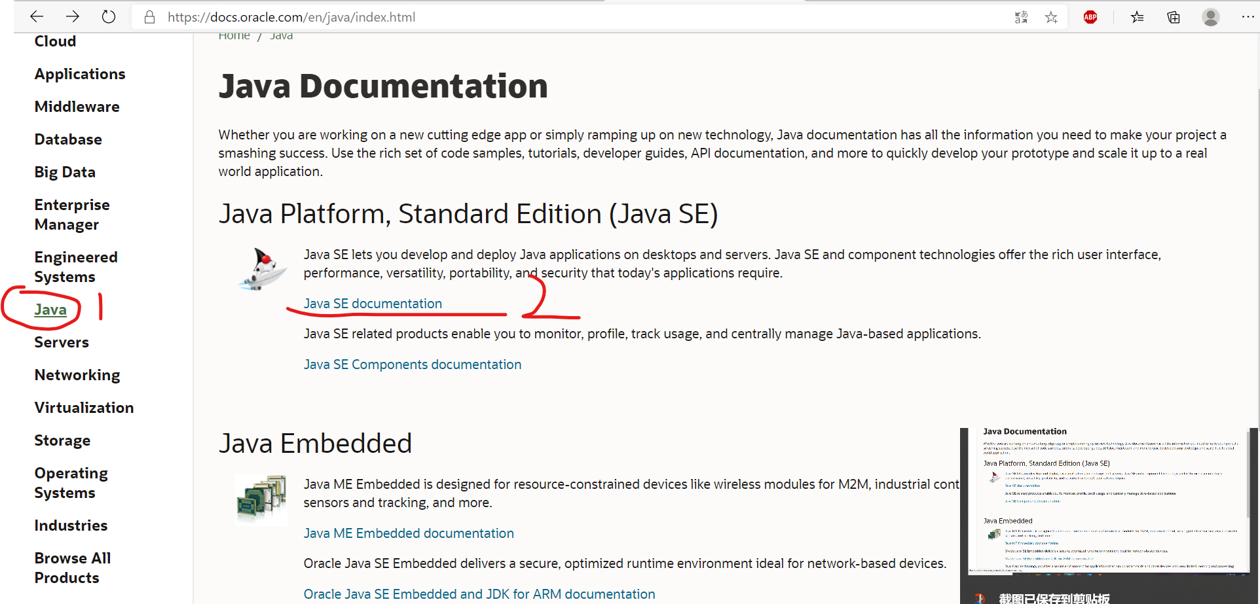The height and width of the screenshot is (604, 1260).
Task: Open the Favorites list icon
Action: pyautogui.click(x=1138, y=17)
